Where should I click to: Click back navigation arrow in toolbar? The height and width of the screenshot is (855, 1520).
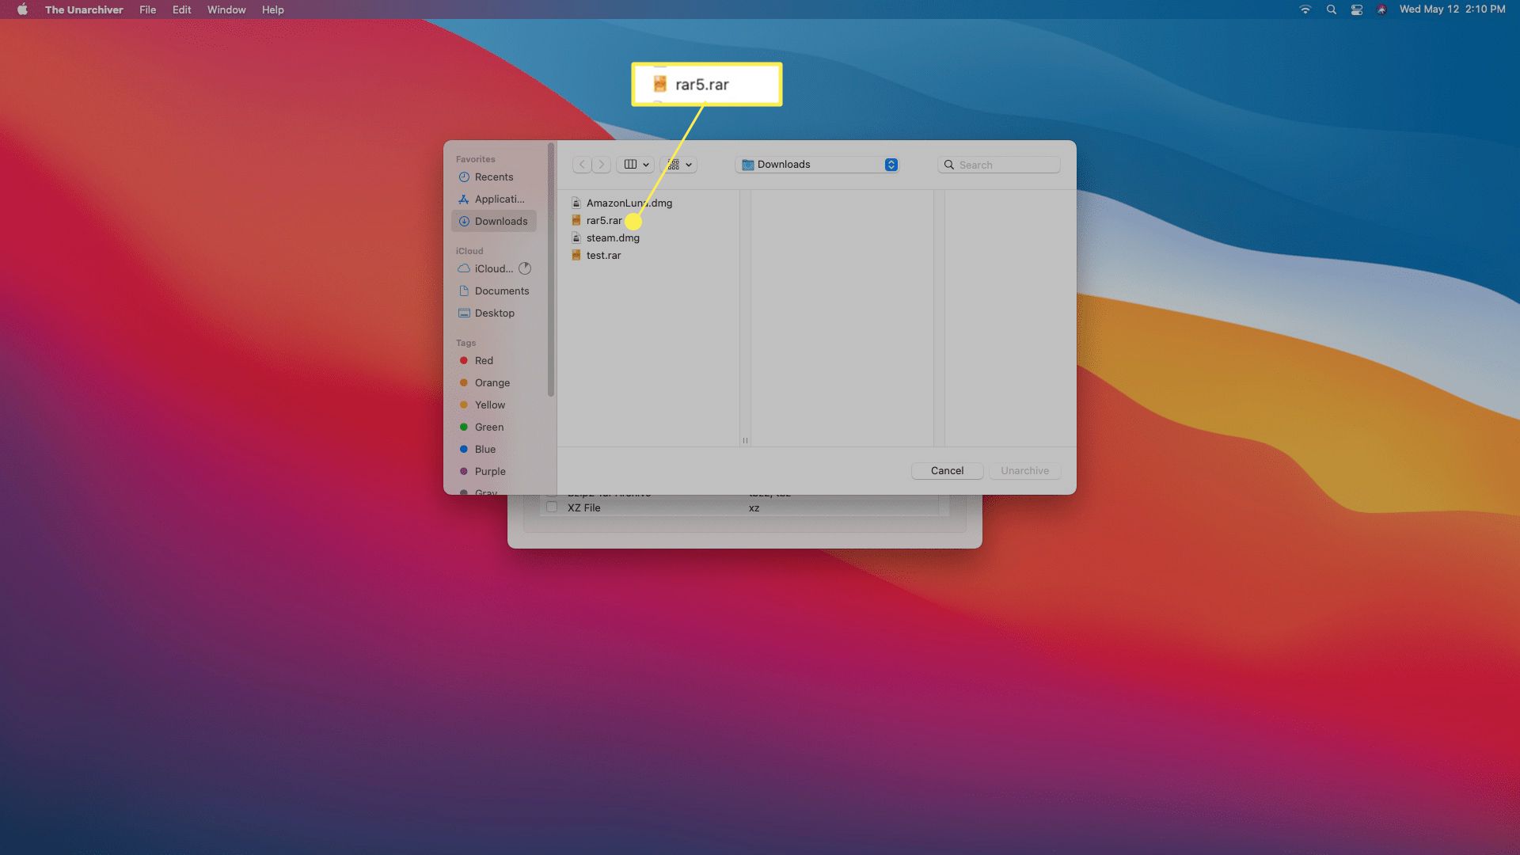pos(583,164)
